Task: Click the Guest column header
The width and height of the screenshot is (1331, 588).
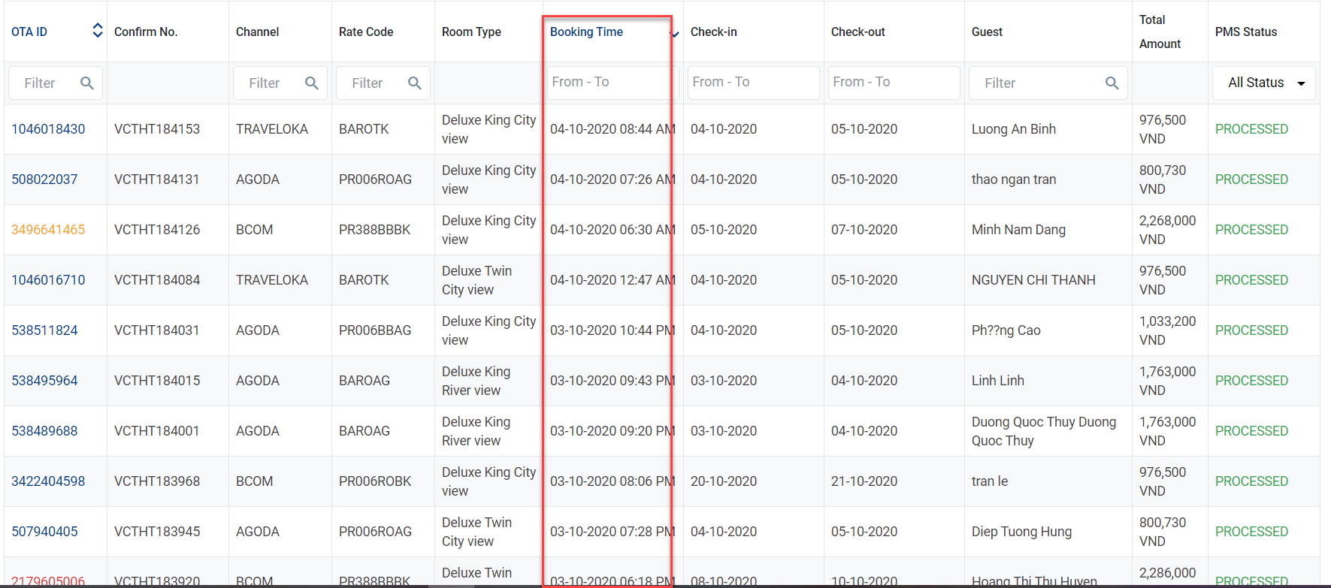Action: tap(987, 32)
